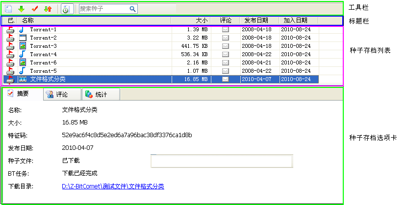Click the 下载已经完成 BT task status text
Image resolution: width=408 pixels, height=205 pixels.
click(x=79, y=173)
